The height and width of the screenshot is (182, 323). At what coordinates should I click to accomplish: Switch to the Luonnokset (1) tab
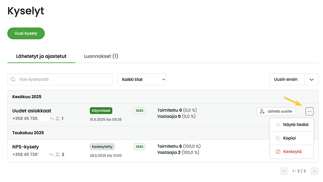point(101,56)
